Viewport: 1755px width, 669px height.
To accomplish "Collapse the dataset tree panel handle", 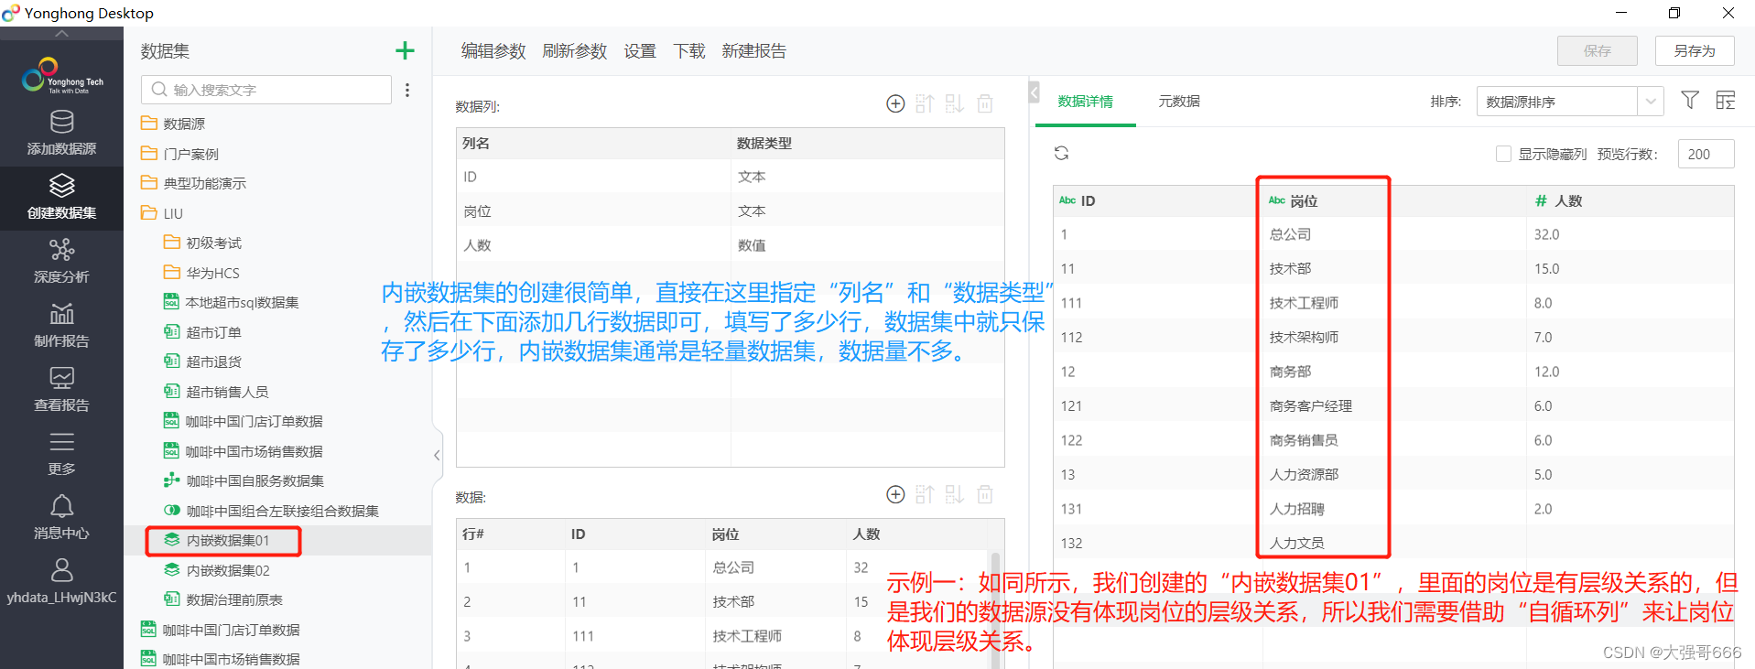I will (437, 455).
